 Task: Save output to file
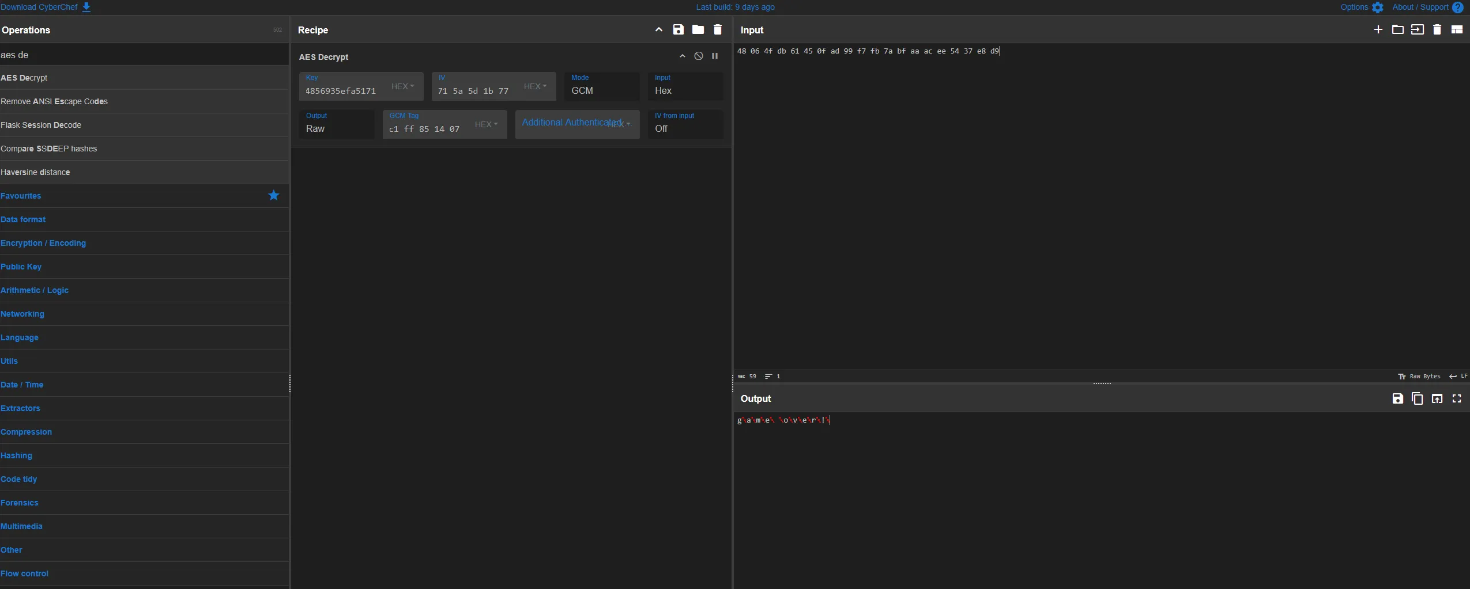[x=1398, y=398]
